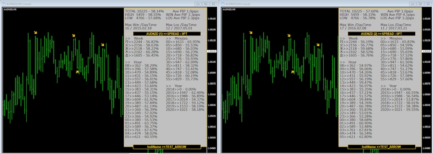Click hour row '03>>761 - 67.81%'

click(x=356, y=130)
